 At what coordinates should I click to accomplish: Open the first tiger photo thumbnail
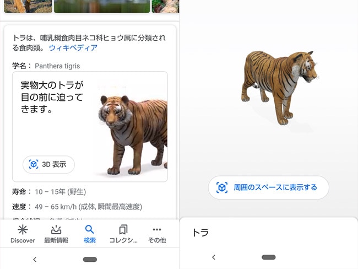(x=28, y=6)
